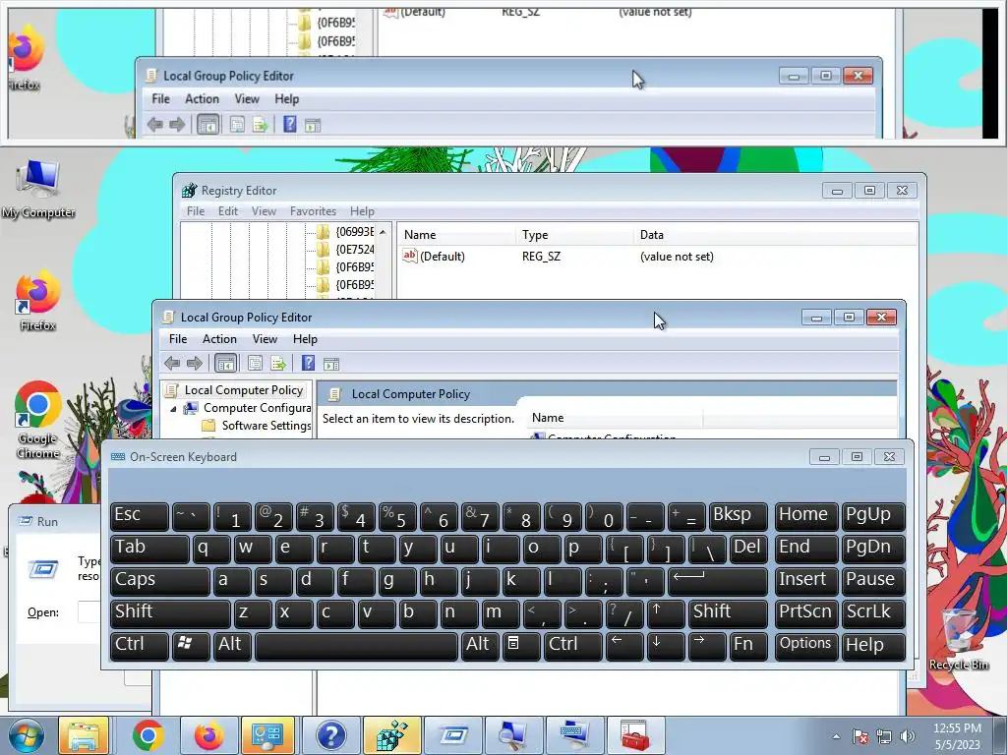Screen dimensions: 1007x755
Task: Click the red toolbox taskbar icon
Action: pyautogui.click(x=634, y=735)
